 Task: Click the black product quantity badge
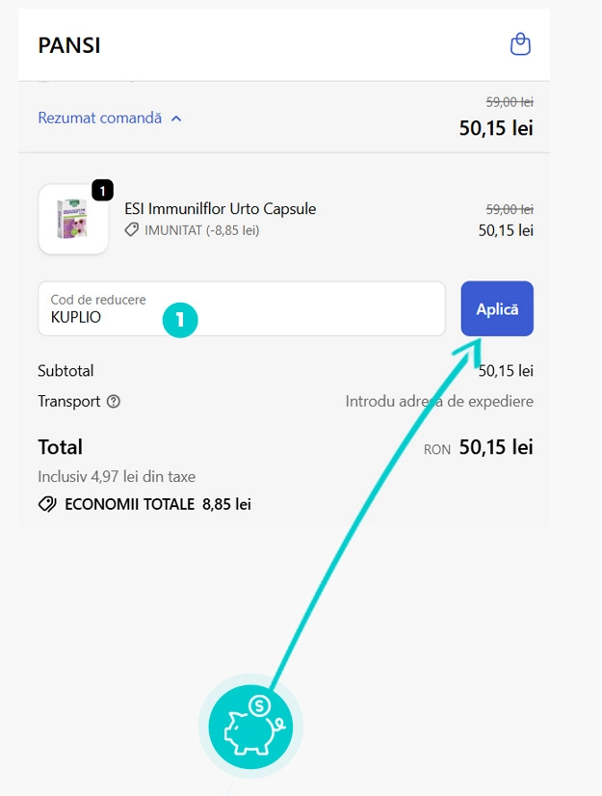(x=103, y=190)
